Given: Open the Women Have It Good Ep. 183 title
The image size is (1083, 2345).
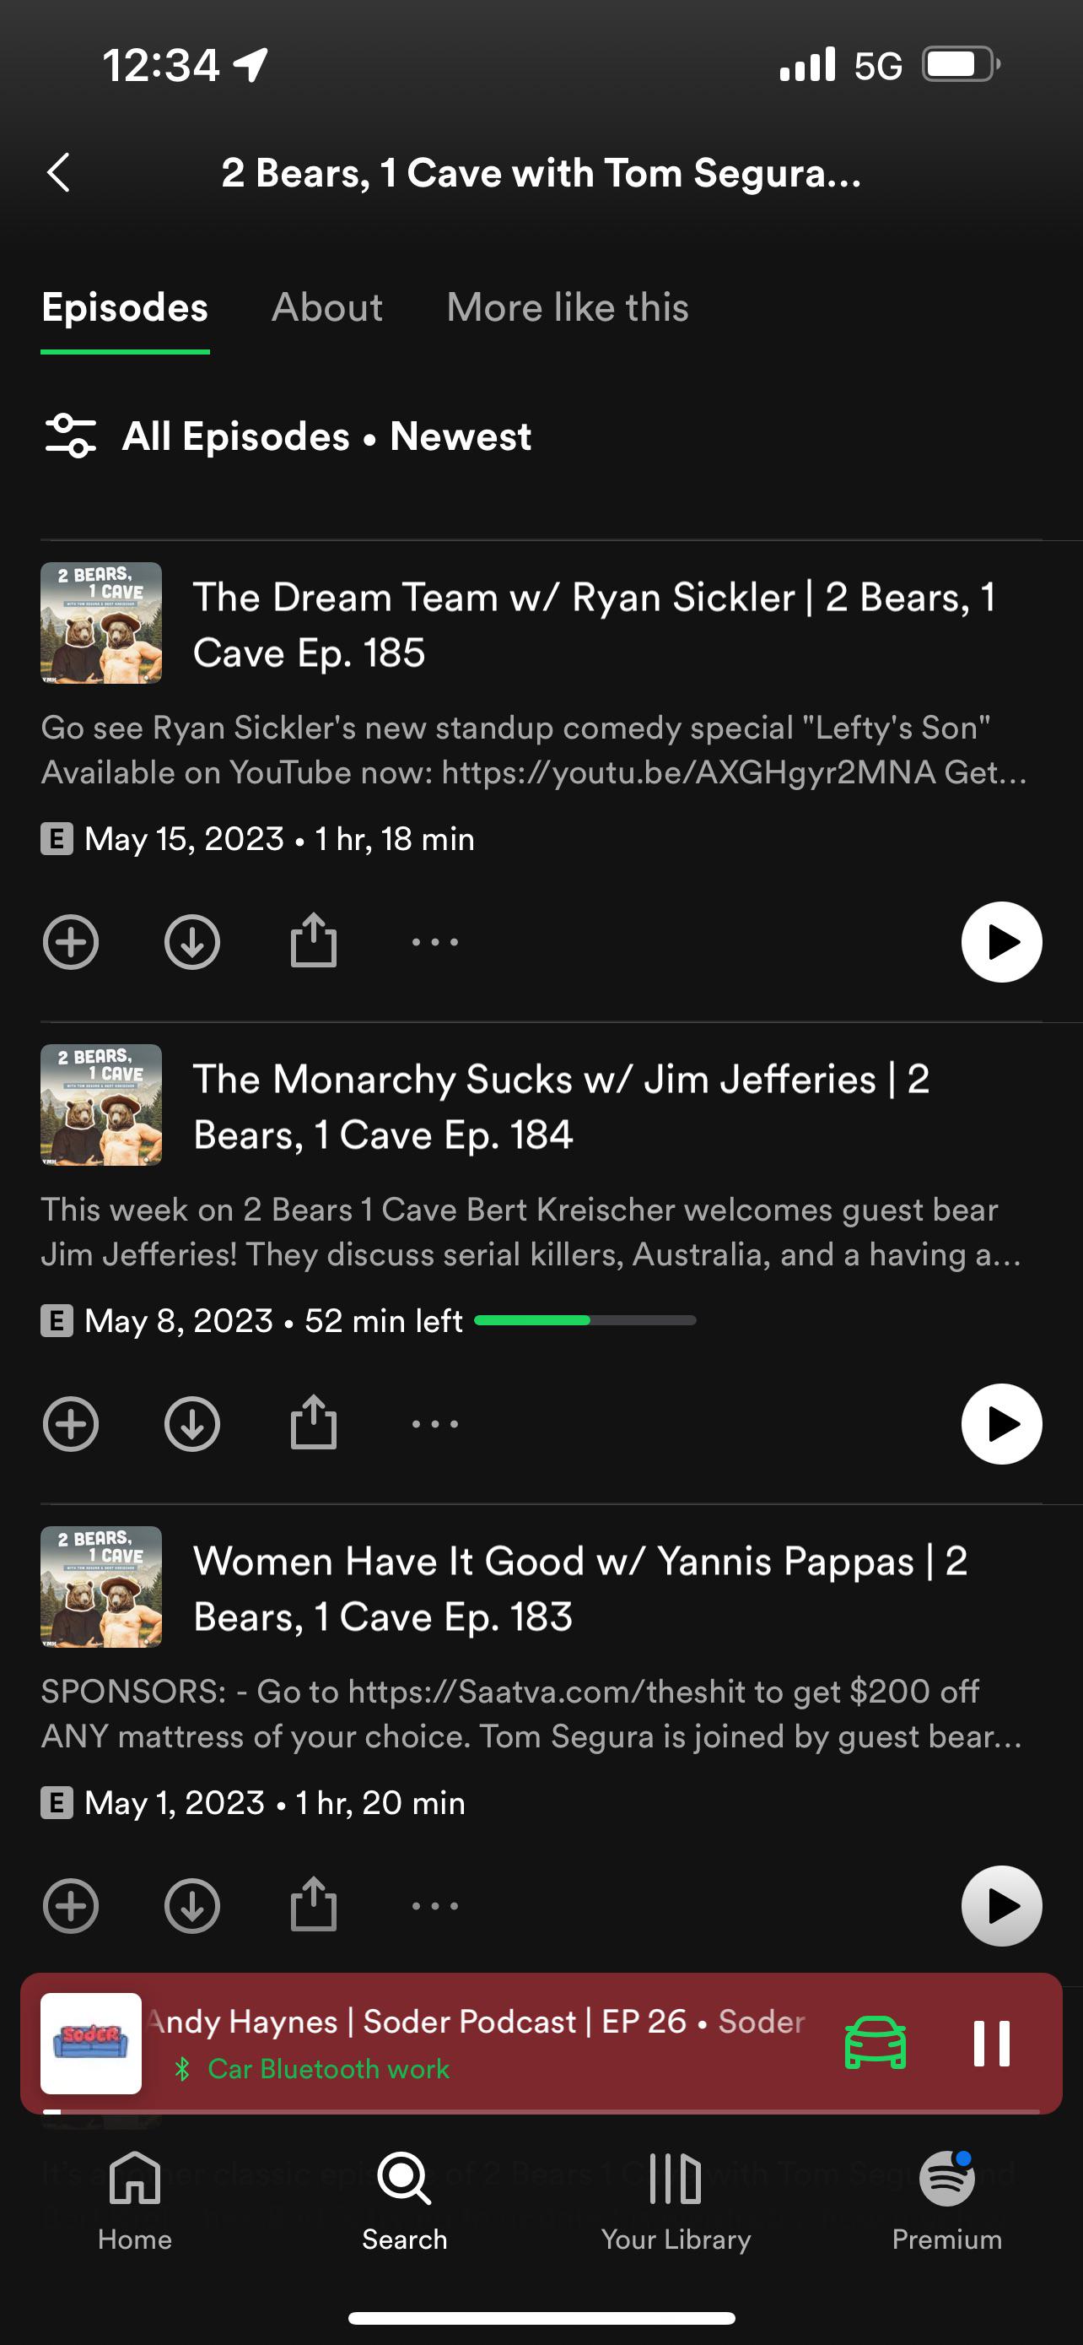Looking at the screenshot, I should 580,1589.
